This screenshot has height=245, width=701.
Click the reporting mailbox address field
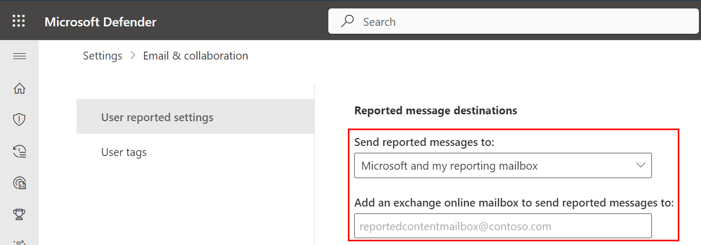[503, 226]
